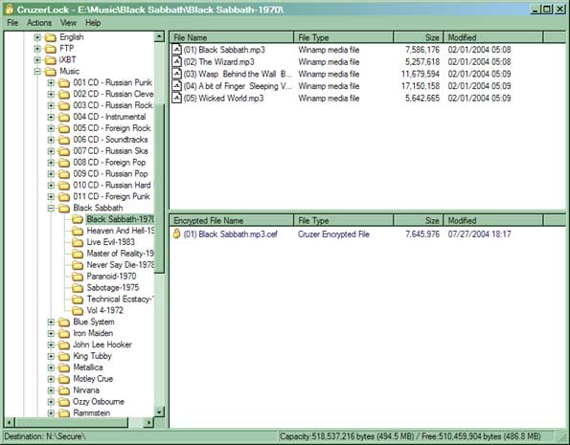Click the Metallica folder icon
Screen dimensions: 570x445
click(64, 367)
